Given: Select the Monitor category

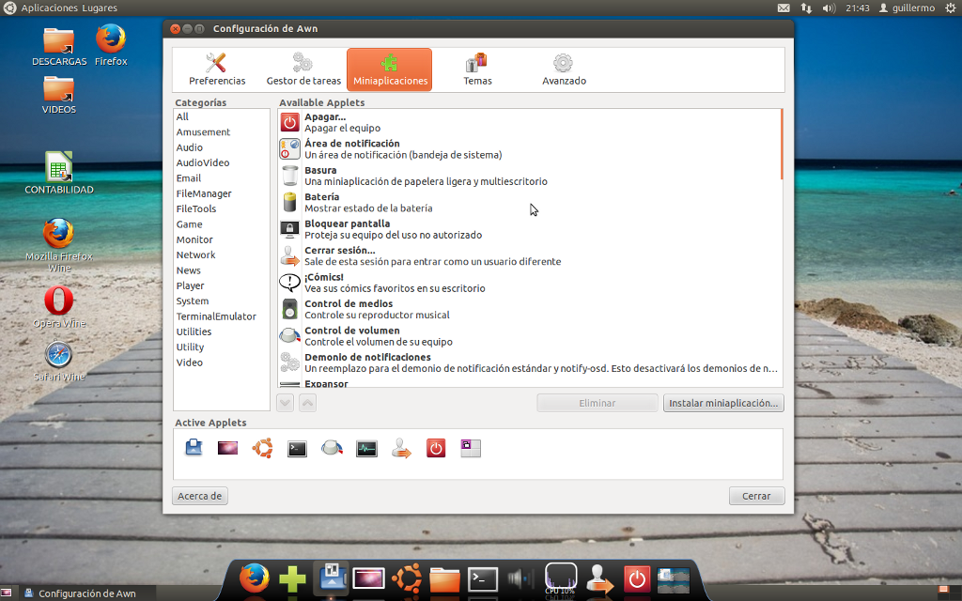Looking at the screenshot, I should [x=194, y=239].
